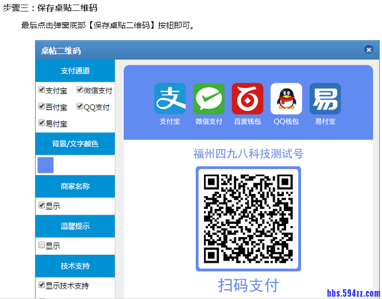Click the 扫码支付 text
The height and width of the screenshot is (299, 382).
248,285
